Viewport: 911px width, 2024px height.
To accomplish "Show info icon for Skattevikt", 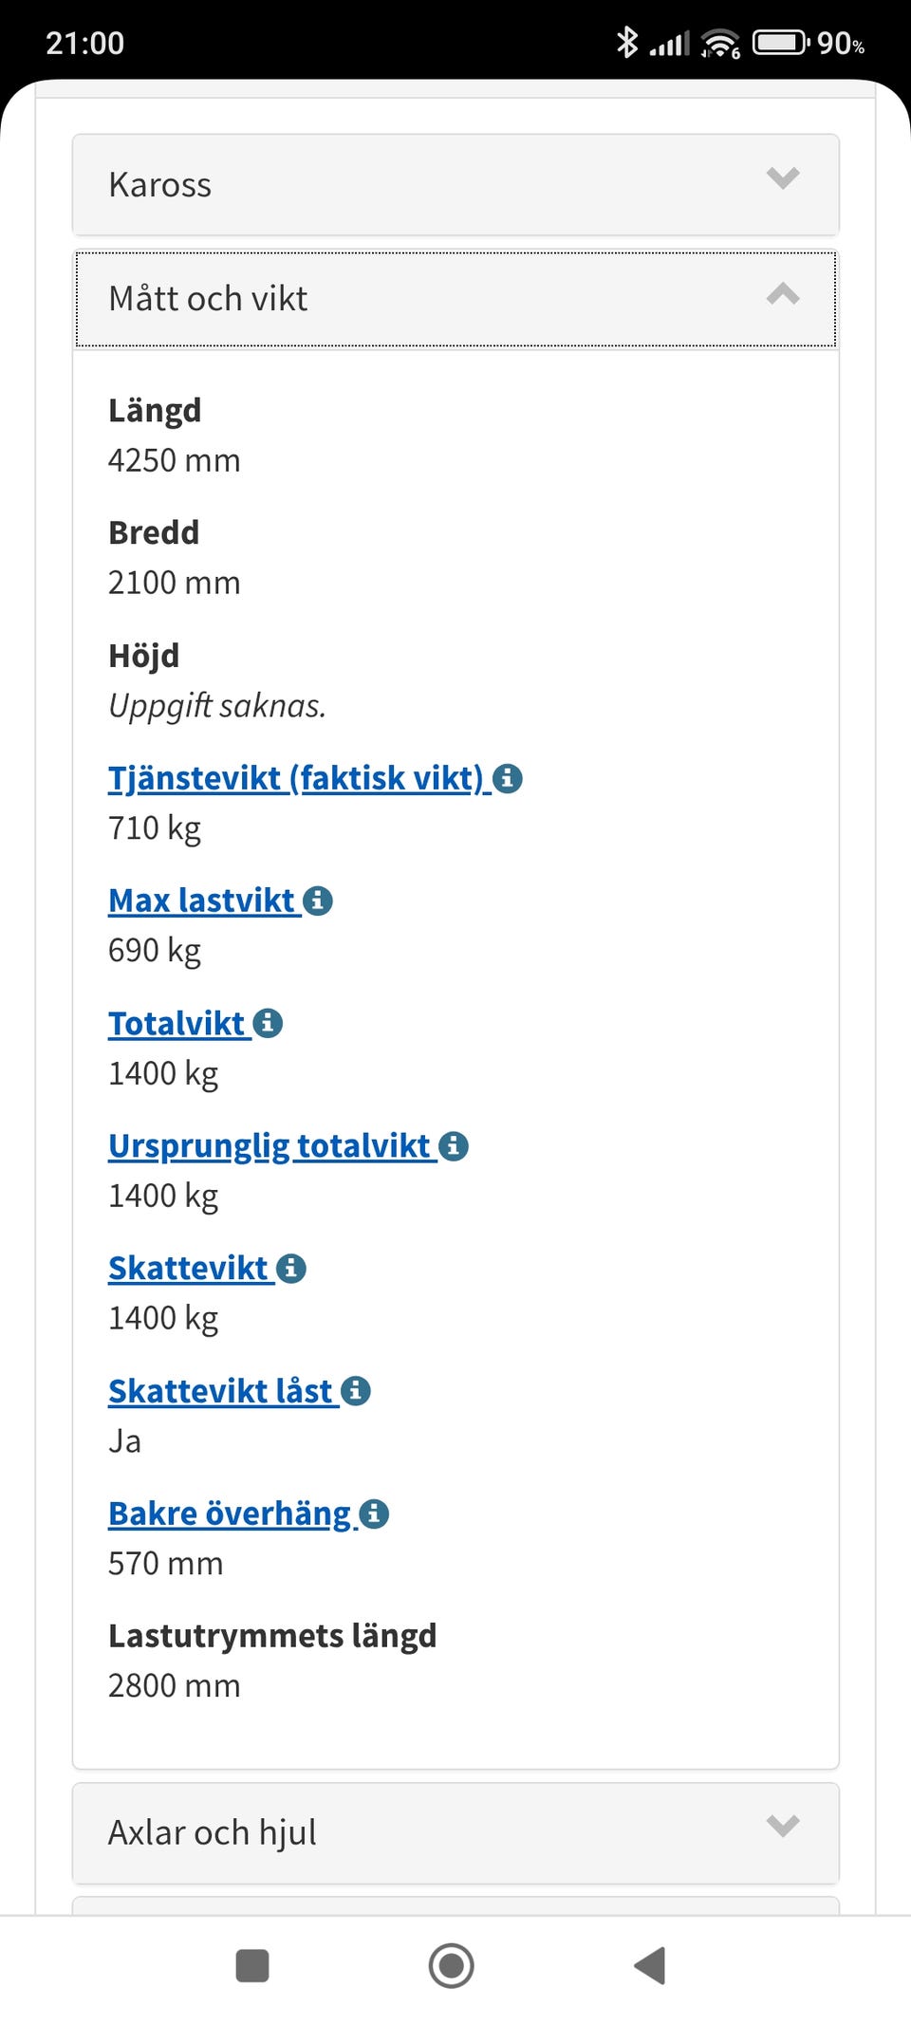I will [291, 1269].
